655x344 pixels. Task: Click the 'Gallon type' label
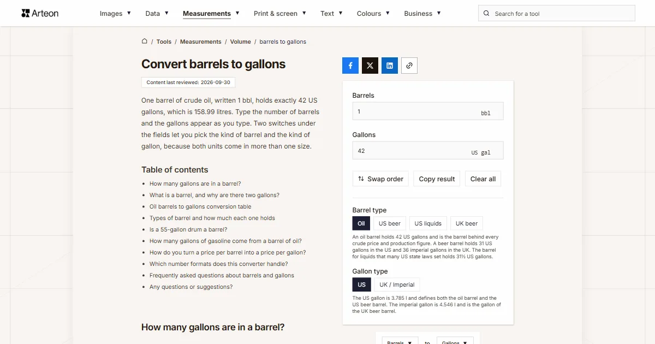point(370,271)
